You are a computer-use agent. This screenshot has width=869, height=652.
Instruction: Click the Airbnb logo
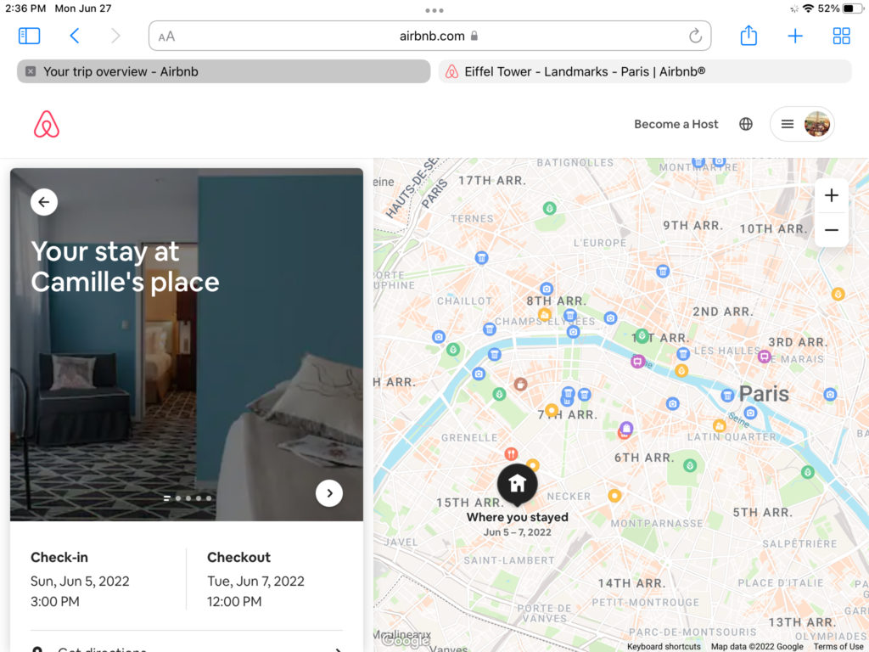point(47,124)
